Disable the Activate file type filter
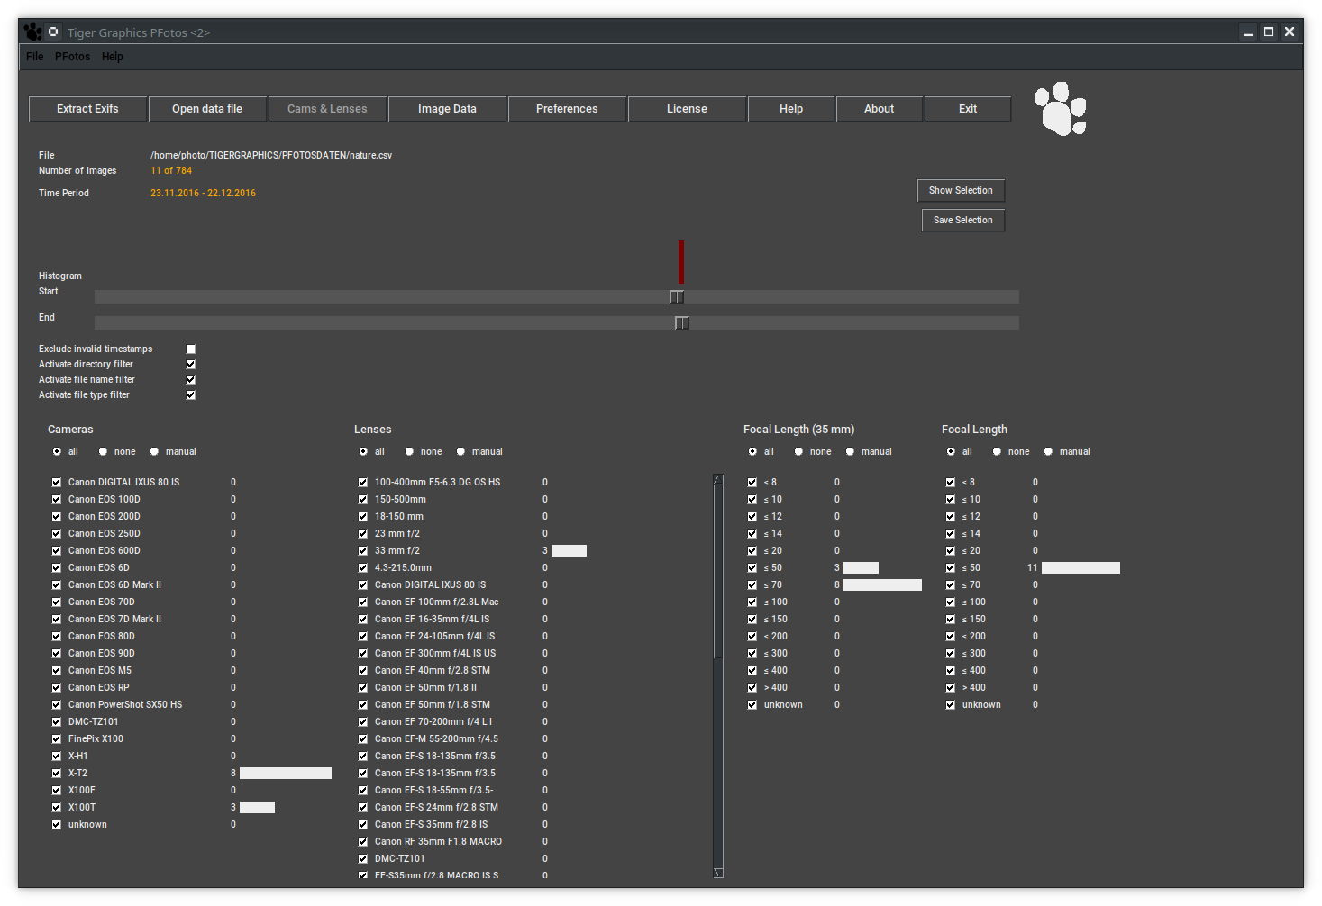1322x906 pixels. [191, 395]
